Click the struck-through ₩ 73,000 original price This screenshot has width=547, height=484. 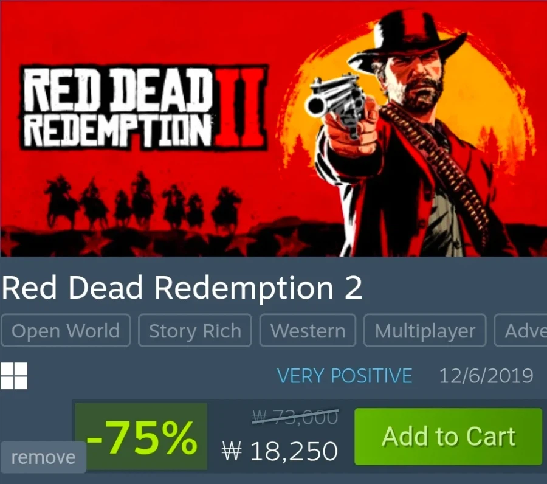[295, 417]
